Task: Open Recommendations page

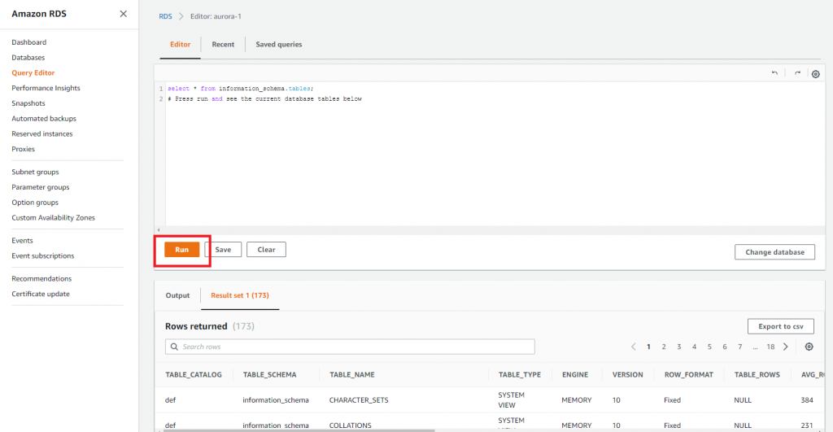Action: [41, 278]
